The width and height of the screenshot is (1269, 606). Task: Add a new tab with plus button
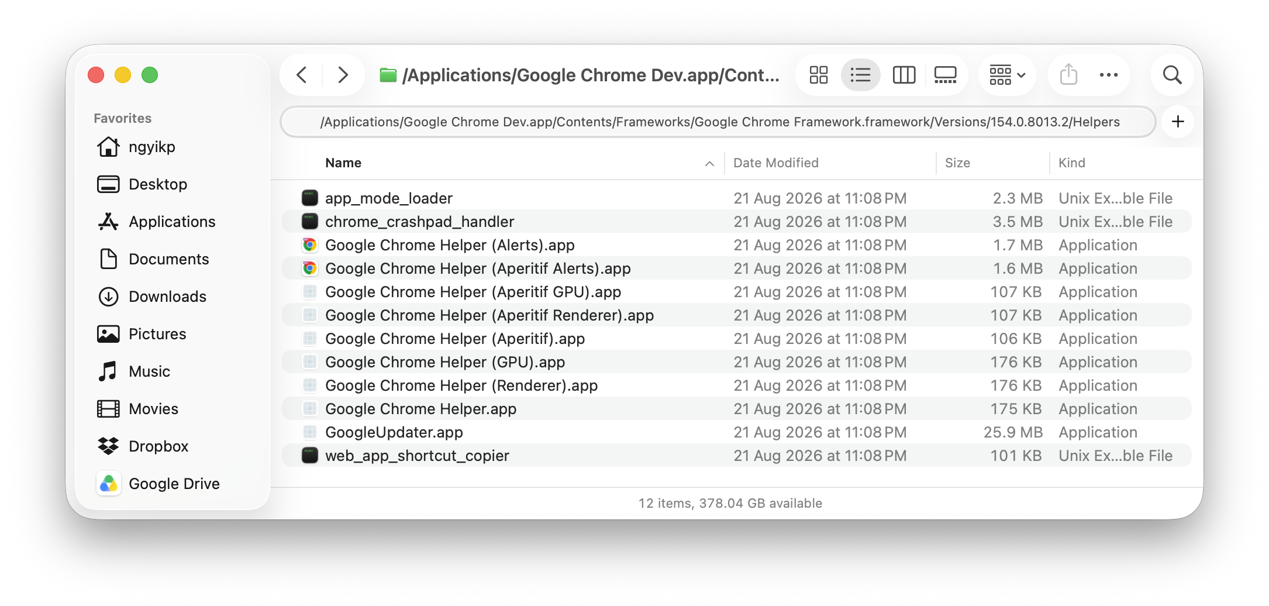1178,122
